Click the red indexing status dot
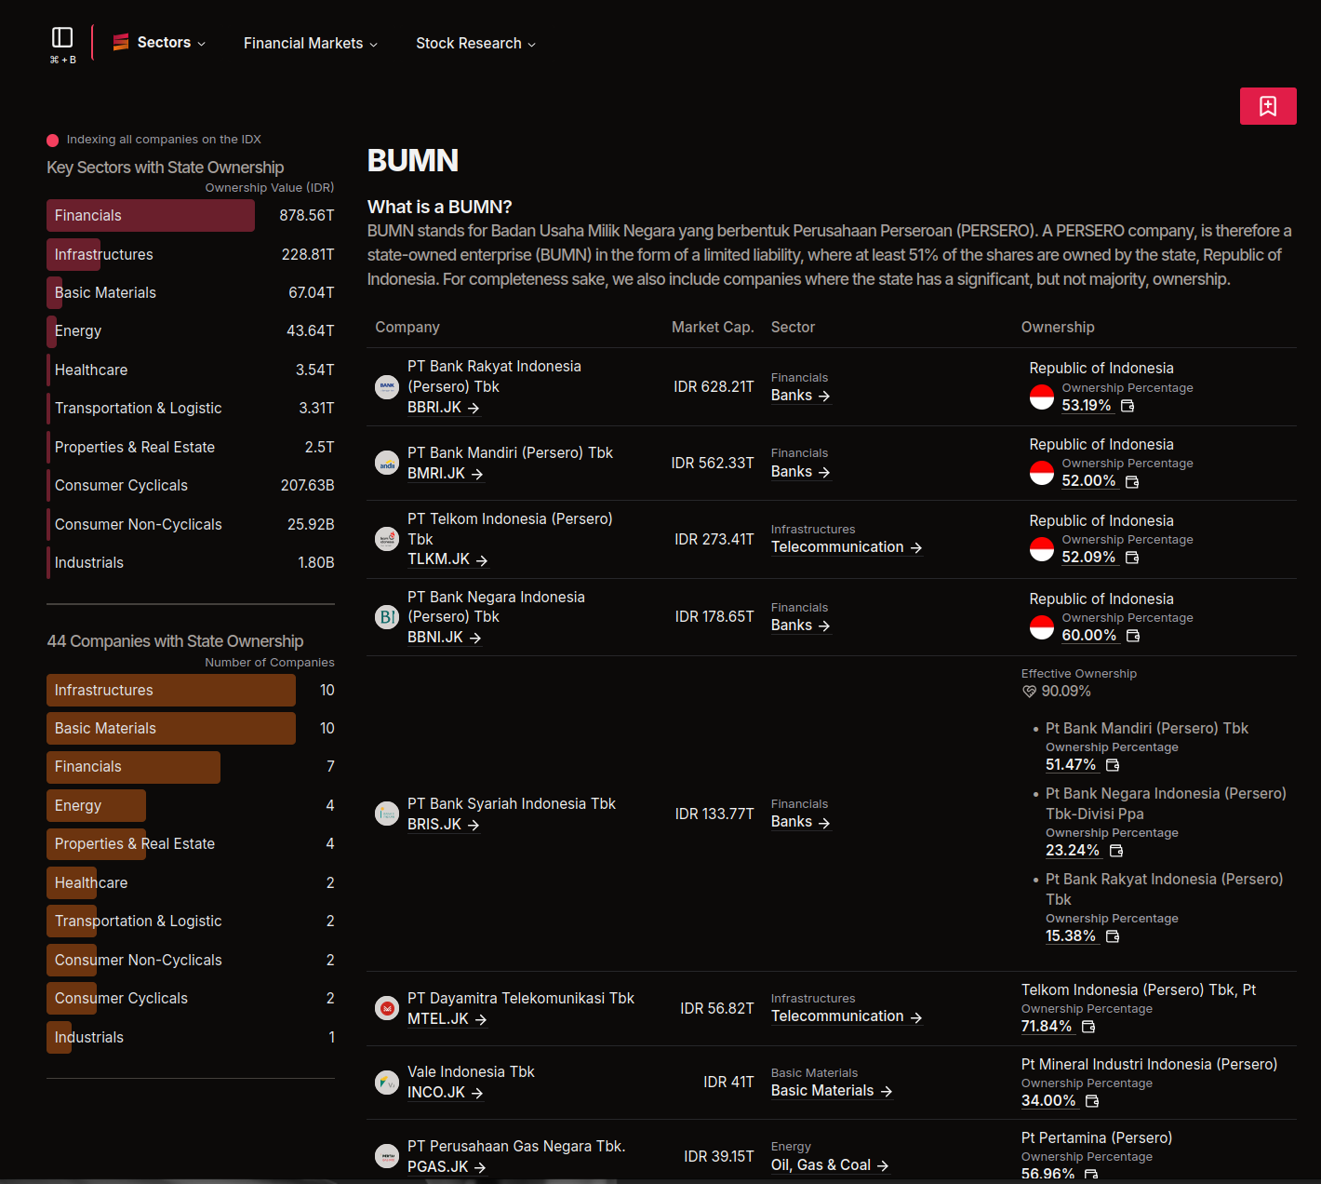This screenshot has width=1321, height=1184. (x=53, y=141)
